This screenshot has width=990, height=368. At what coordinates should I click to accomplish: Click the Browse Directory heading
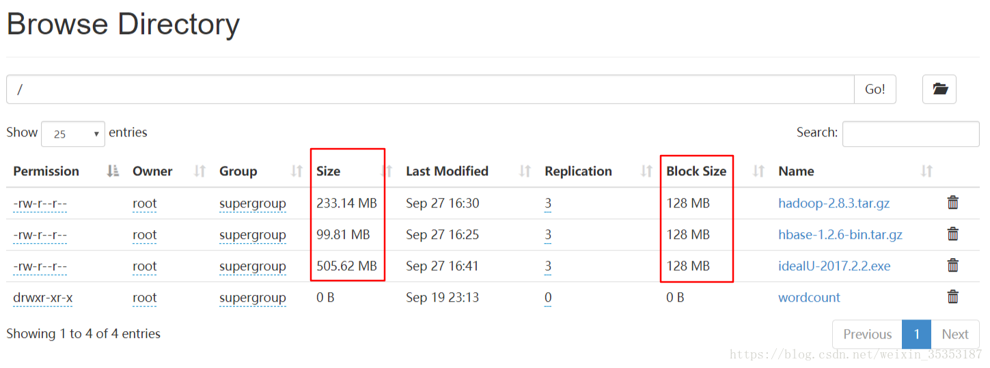123,25
